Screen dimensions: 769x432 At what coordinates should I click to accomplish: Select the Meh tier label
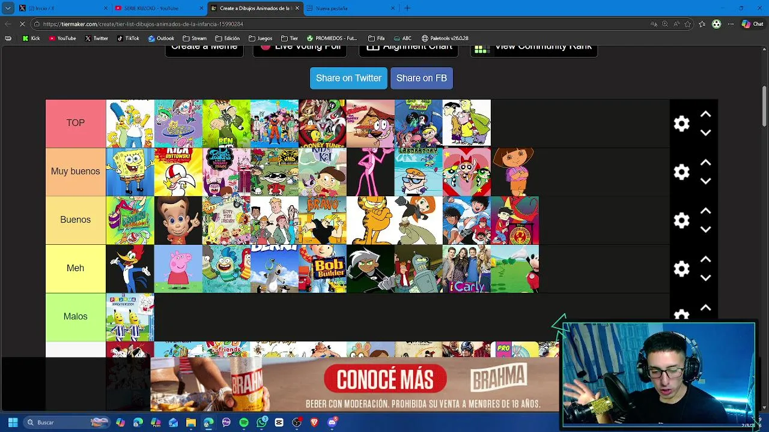[76, 268]
